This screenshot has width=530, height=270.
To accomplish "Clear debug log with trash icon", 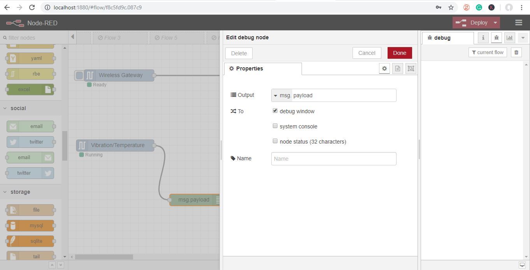I will click(x=516, y=53).
